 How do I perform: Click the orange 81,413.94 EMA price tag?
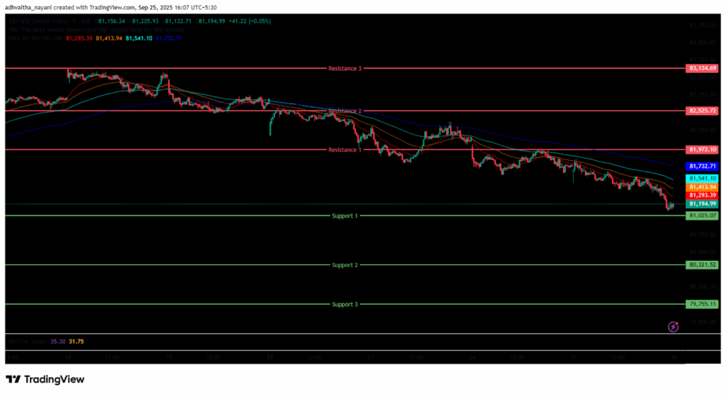702,186
